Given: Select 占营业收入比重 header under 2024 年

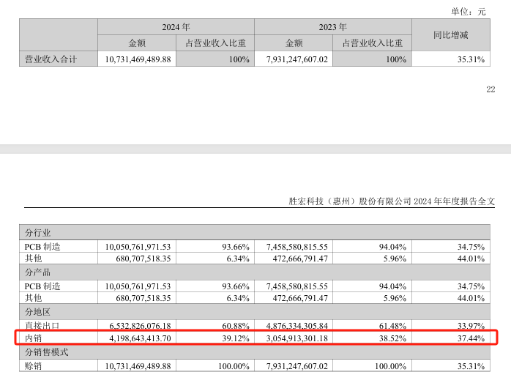Looking at the screenshot, I should [215, 43].
